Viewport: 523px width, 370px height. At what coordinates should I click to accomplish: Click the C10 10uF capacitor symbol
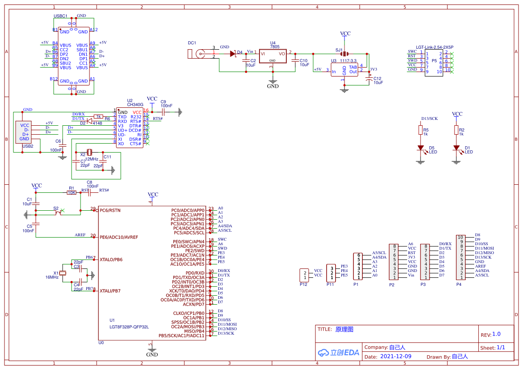point(295,61)
